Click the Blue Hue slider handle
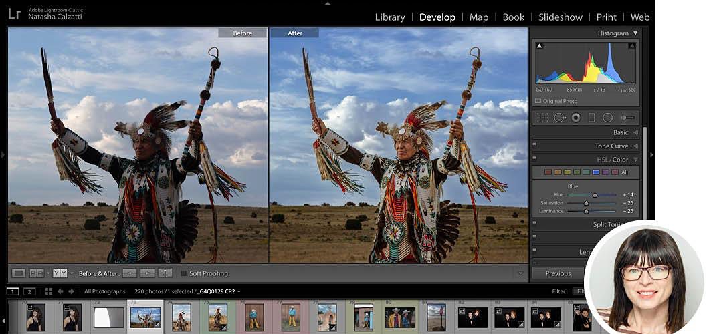The height and width of the screenshot is (334, 713). 595,195
